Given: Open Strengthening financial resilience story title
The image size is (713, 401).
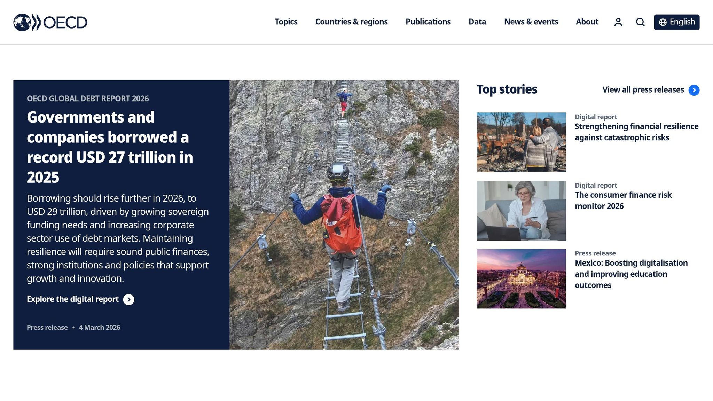Looking at the screenshot, I should (636, 132).
